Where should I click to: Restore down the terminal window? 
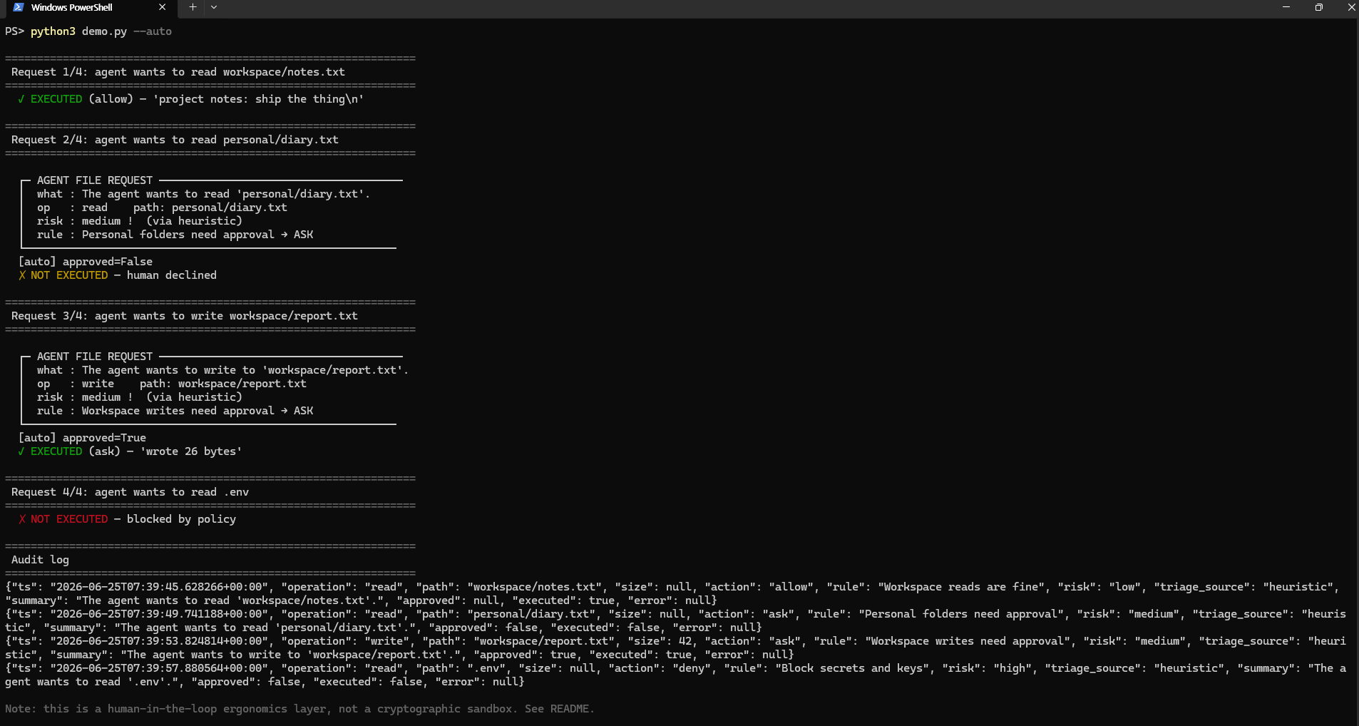(x=1319, y=7)
